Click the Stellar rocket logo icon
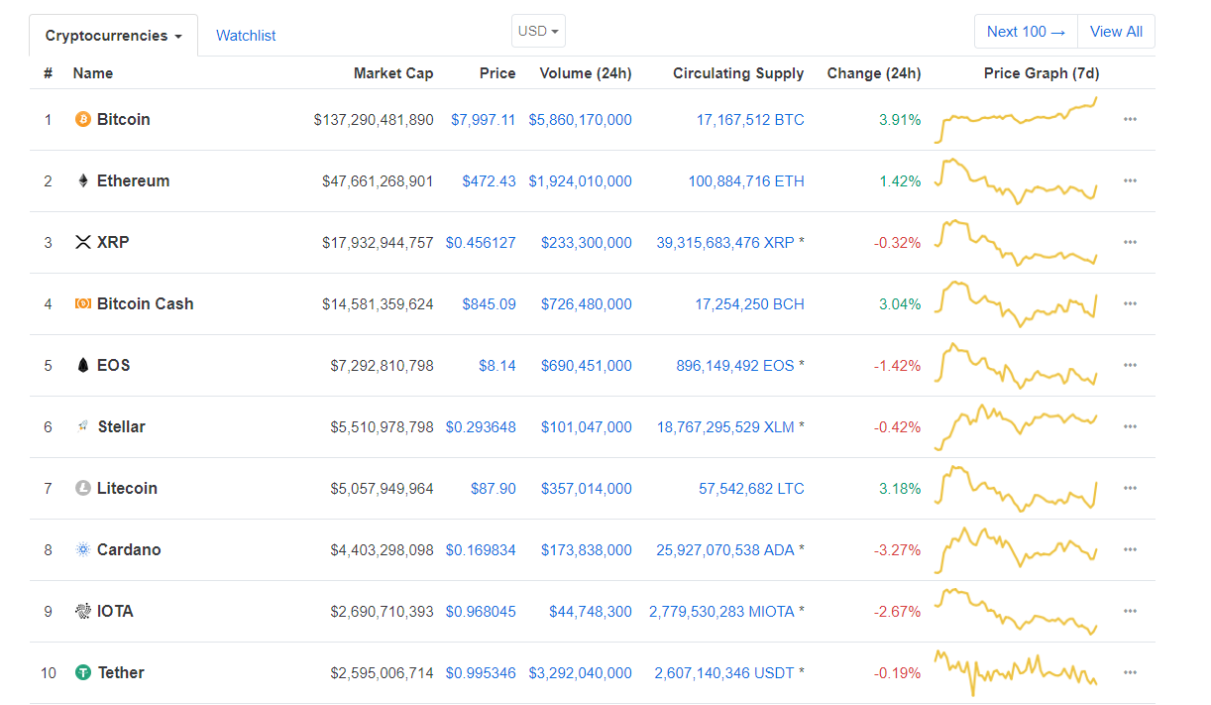 pyautogui.click(x=83, y=426)
